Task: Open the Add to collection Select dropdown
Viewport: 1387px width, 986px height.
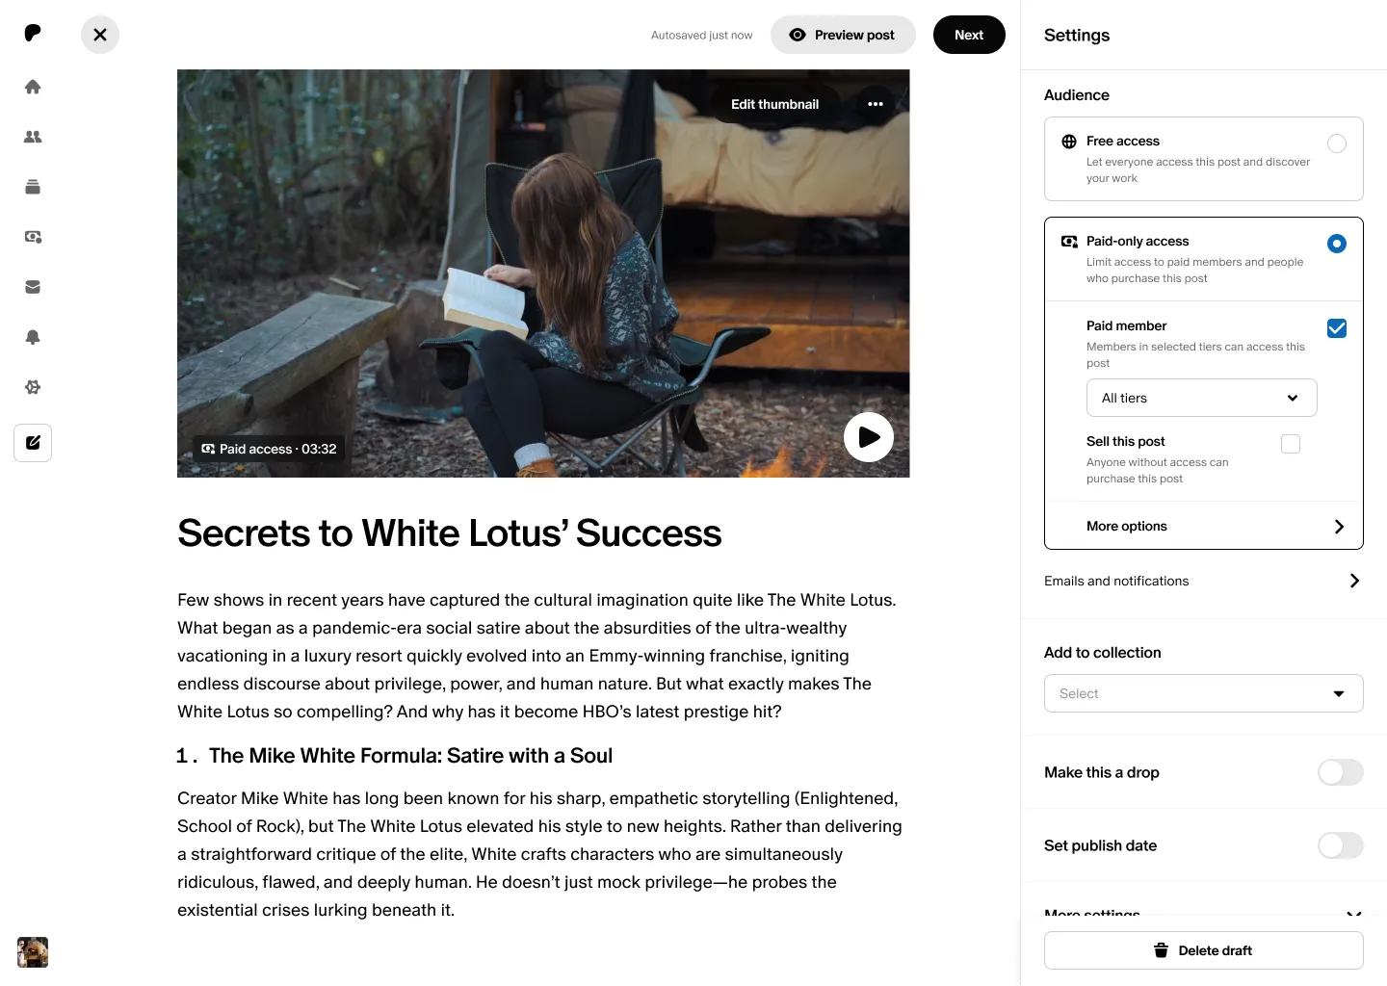Action: [1204, 693]
